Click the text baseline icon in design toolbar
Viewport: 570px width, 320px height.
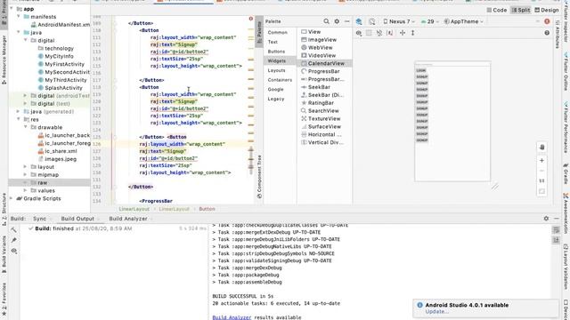coord(390,33)
